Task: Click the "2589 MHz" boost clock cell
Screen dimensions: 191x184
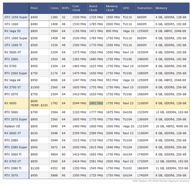Action: coord(96,133)
